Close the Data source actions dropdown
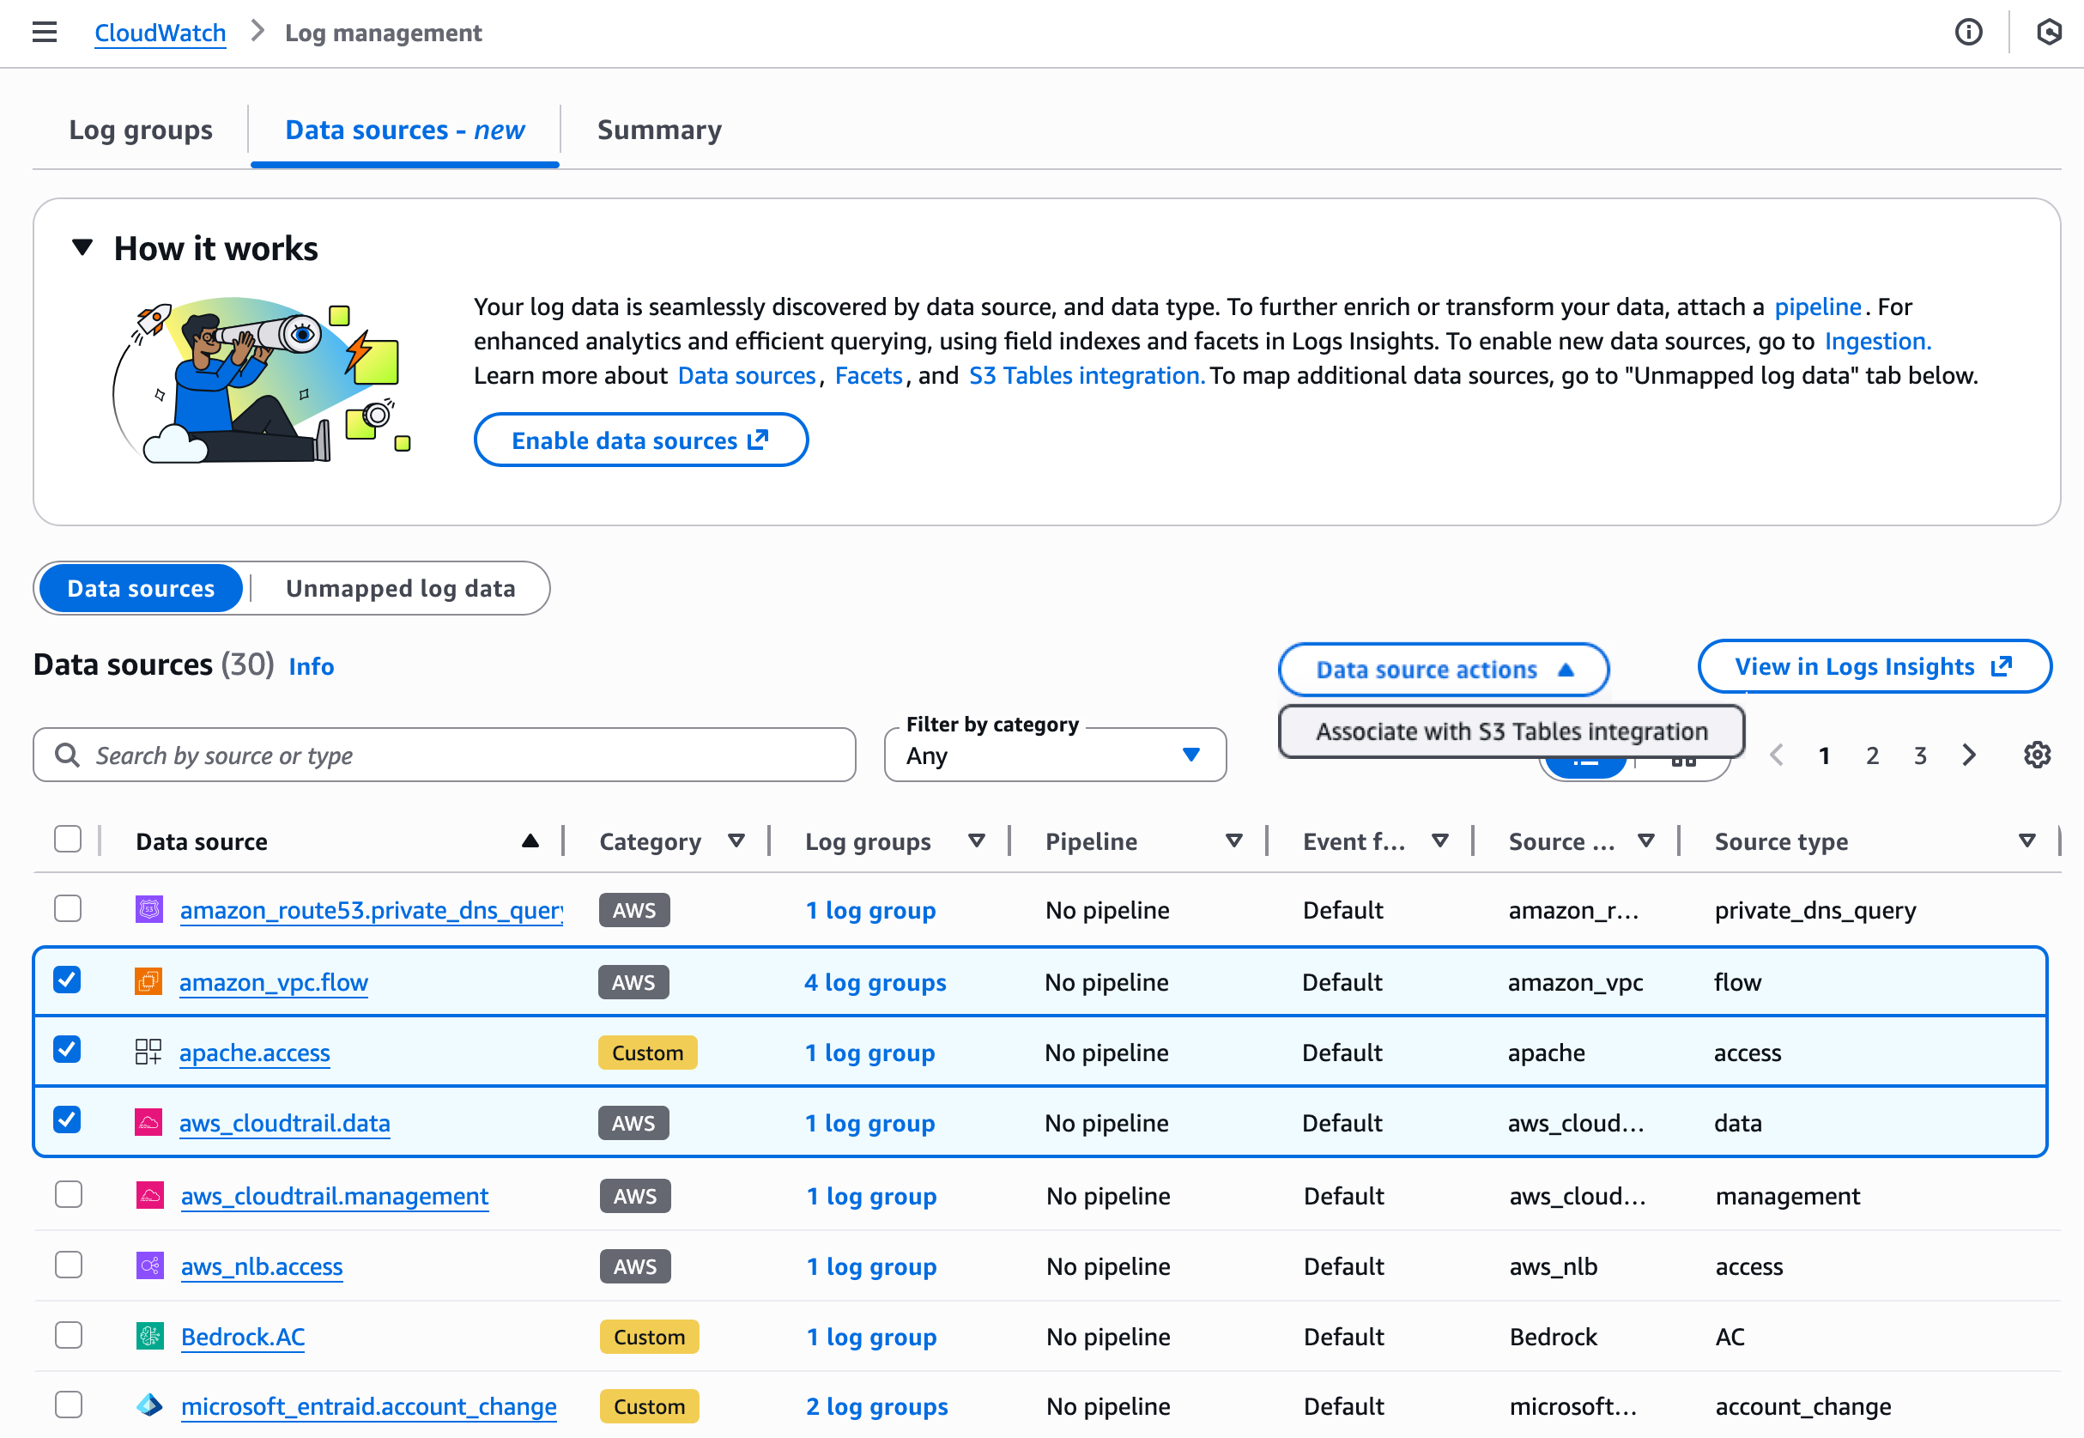Viewport: 2084px width, 1438px height. 1443,670
